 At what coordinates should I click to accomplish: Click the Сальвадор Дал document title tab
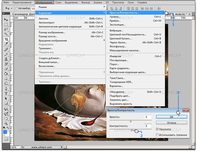(x=23, y=14)
